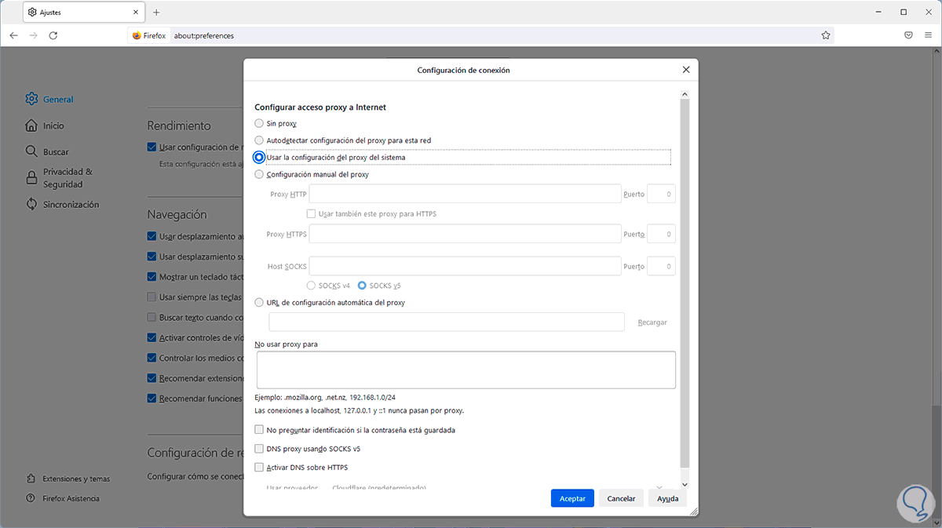This screenshot has height=528, width=942.
Task: Select the Sin proxy radio option
Action: click(x=260, y=123)
